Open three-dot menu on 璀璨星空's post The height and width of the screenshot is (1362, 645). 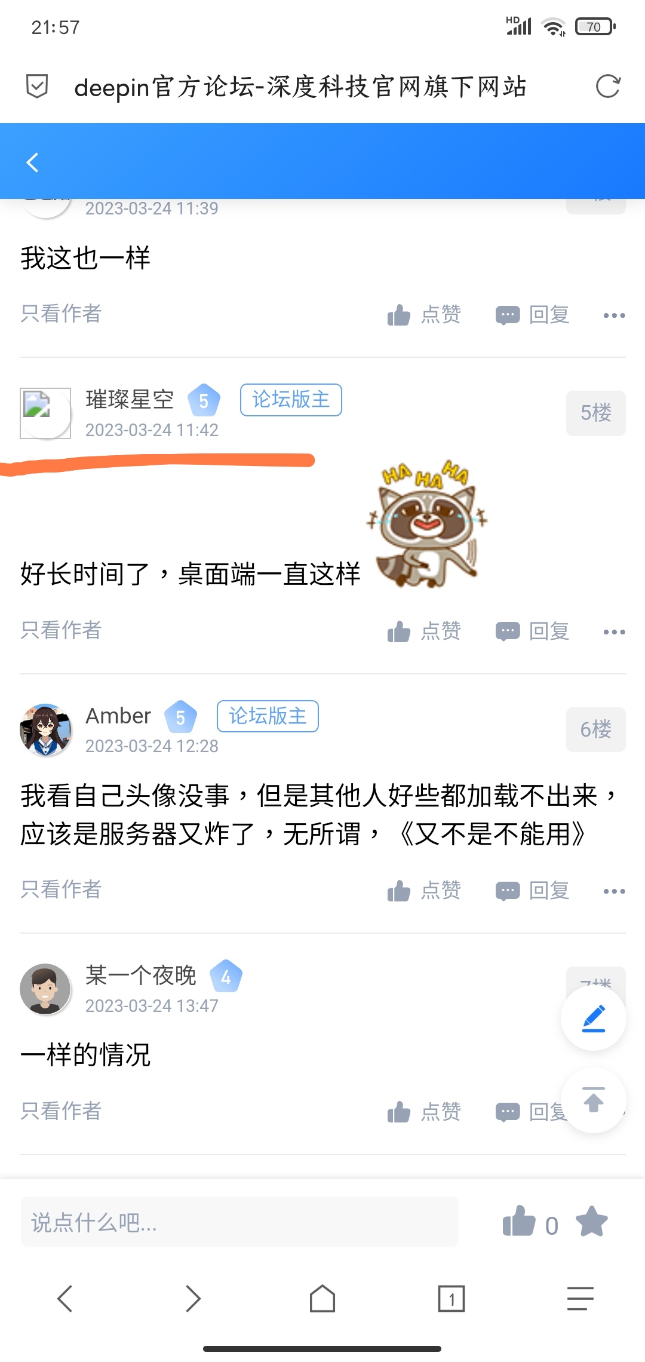point(614,632)
